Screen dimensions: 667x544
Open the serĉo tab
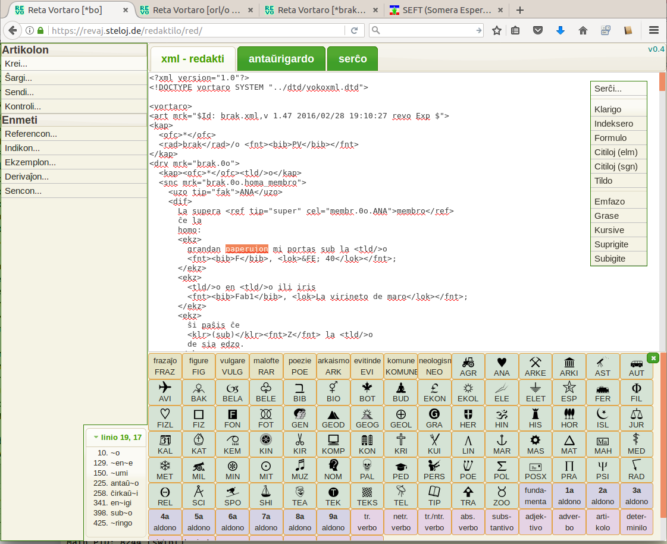pos(352,59)
